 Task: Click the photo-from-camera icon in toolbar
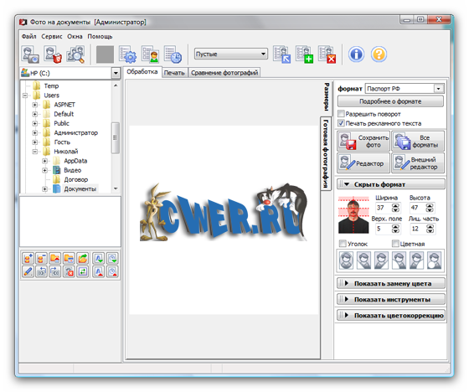point(30,54)
